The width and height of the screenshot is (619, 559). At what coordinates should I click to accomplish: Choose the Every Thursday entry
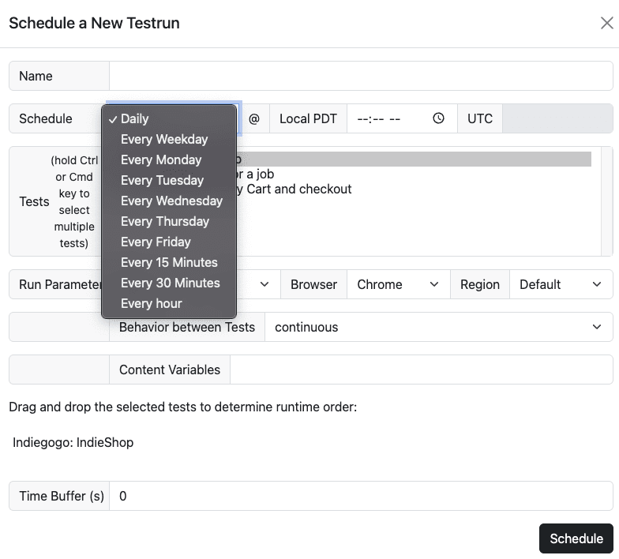[x=165, y=221]
